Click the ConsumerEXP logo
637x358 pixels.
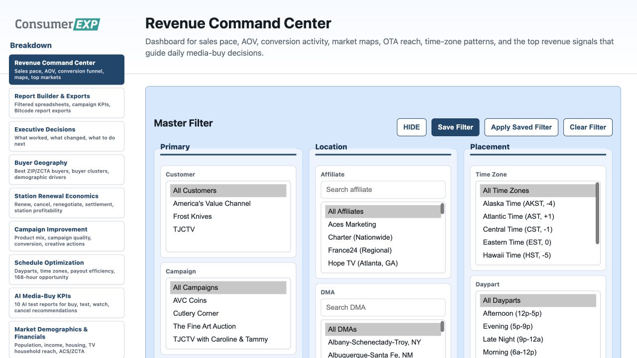57,24
